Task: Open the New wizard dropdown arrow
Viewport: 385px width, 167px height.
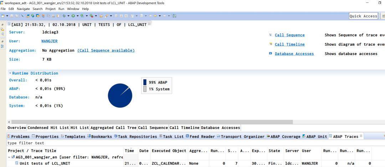Action: click(7, 16)
